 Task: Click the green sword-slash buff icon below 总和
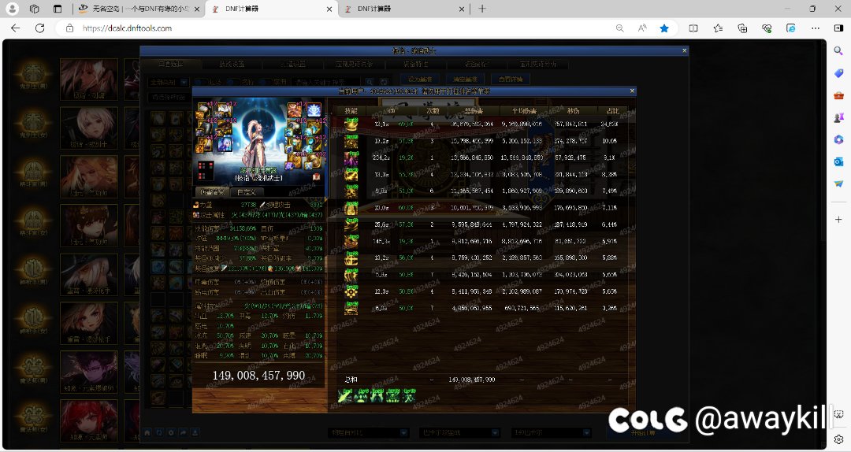tap(345, 396)
